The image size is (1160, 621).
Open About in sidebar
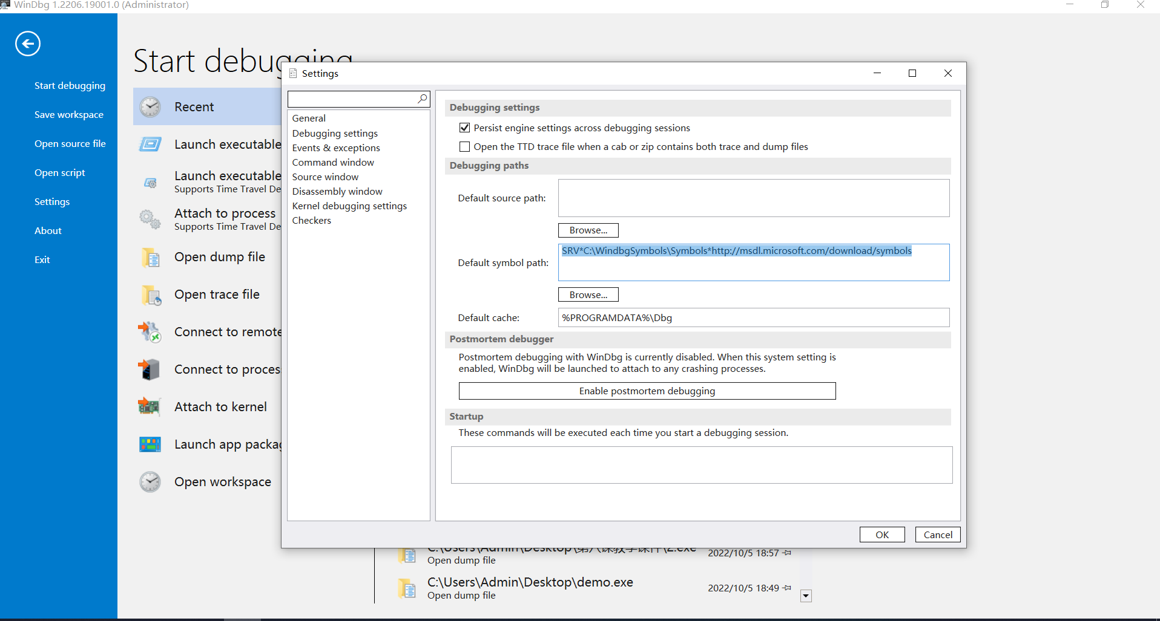[x=48, y=231]
